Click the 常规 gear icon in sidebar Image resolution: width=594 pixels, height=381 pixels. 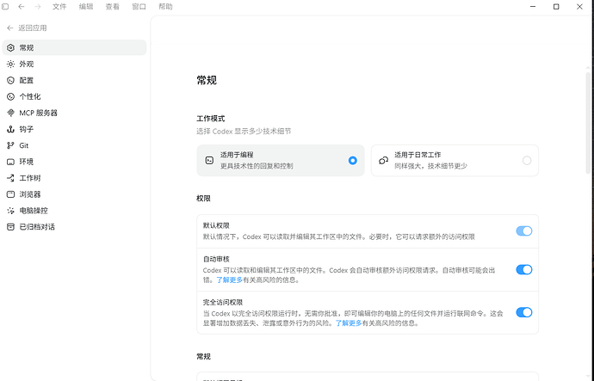click(x=10, y=47)
